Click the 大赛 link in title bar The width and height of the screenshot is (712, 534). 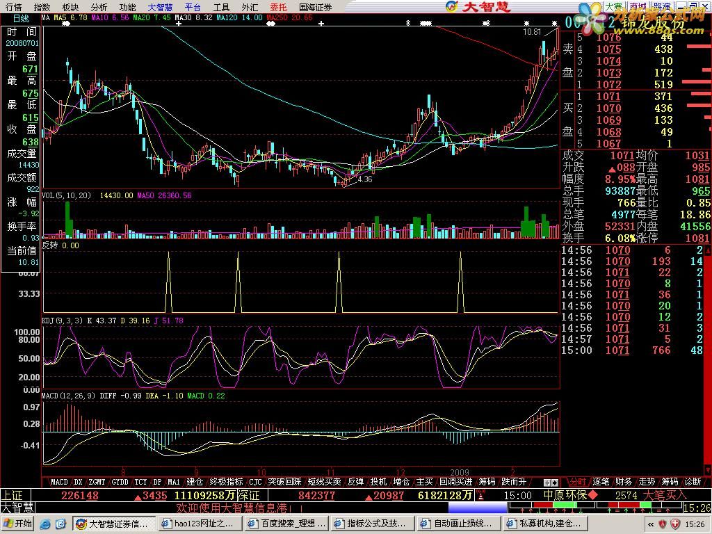pos(614,6)
